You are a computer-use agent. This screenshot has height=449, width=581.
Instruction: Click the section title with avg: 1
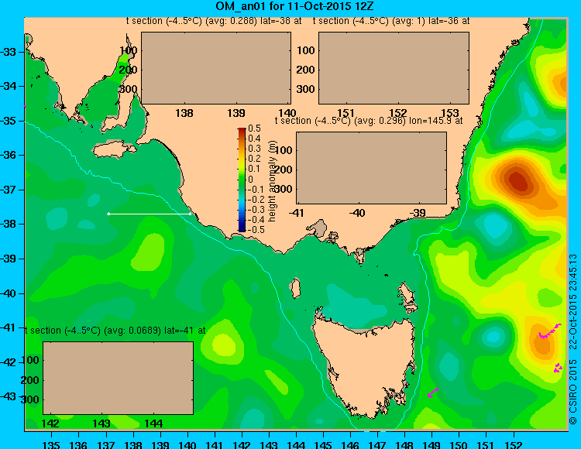tap(391, 21)
